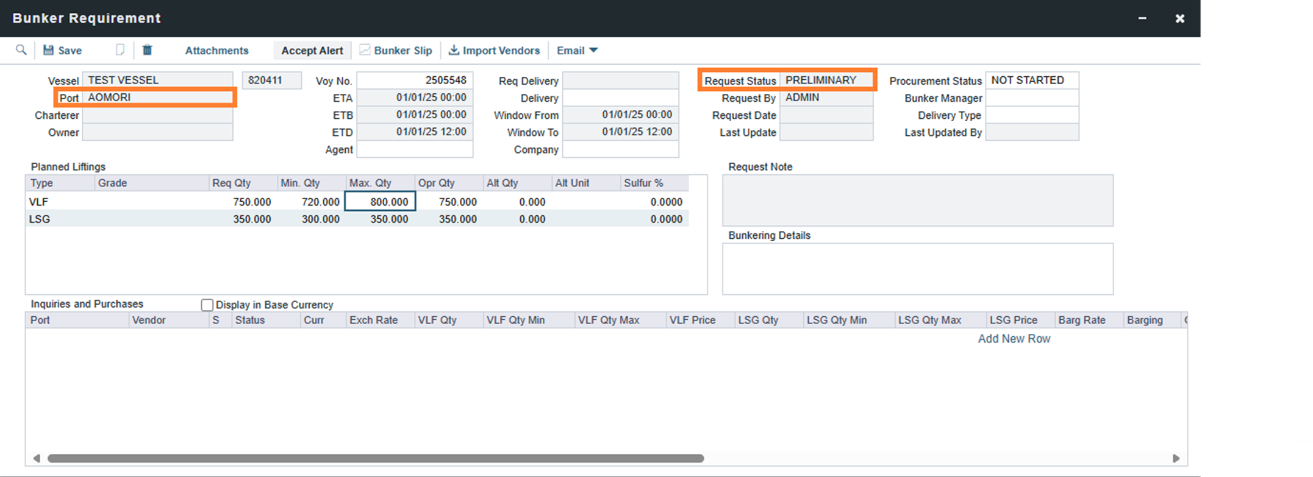Click the new document icon
Viewport: 1313px width, 477px height.
coord(120,50)
